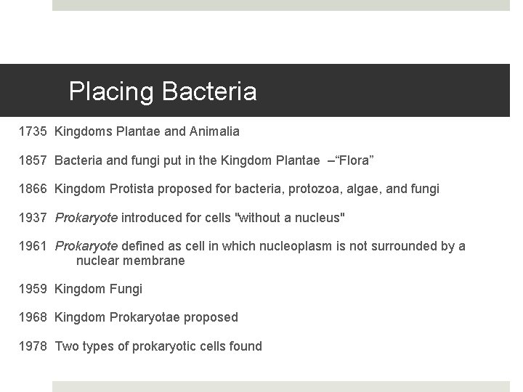
Task: Click the year 1961
Action: pyautogui.click(x=33, y=246)
